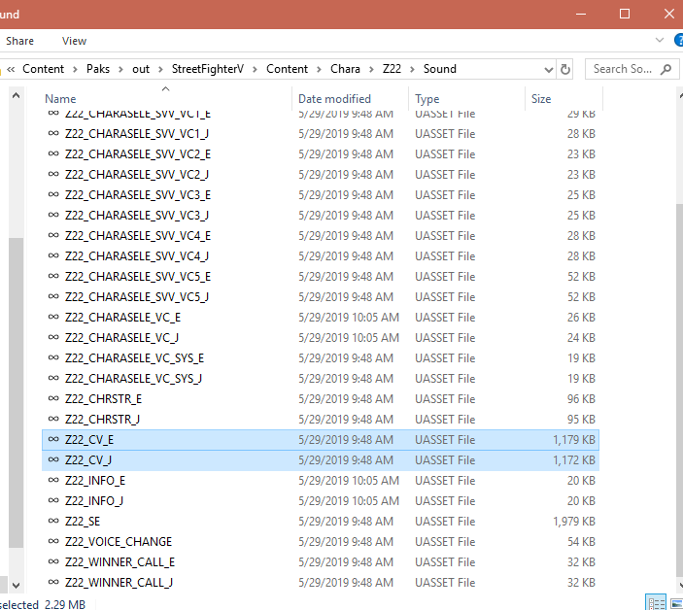
Task: Open the address bar history dropdown
Action: click(x=548, y=70)
